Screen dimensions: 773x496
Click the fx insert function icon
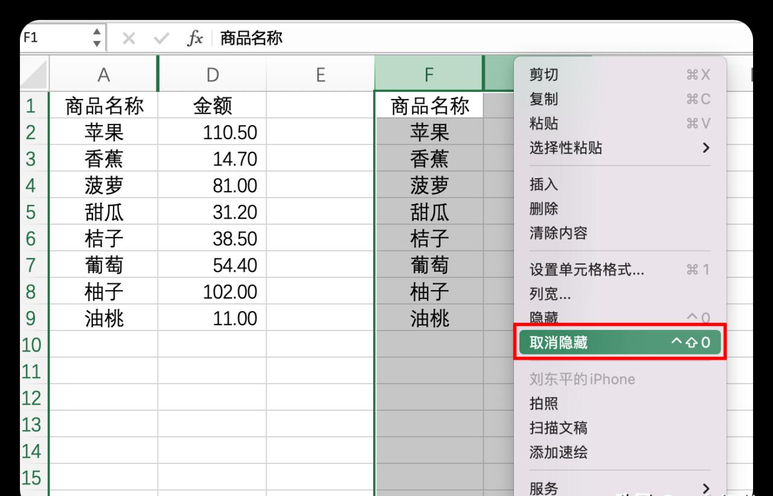click(194, 39)
